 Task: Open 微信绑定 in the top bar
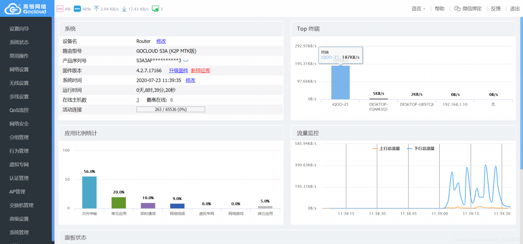[x=472, y=9]
